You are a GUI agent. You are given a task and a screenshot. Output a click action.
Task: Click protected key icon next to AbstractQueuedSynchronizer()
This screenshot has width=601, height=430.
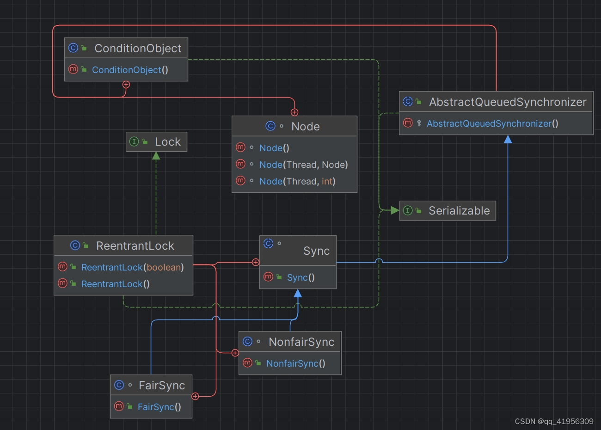pyautogui.click(x=419, y=123)
